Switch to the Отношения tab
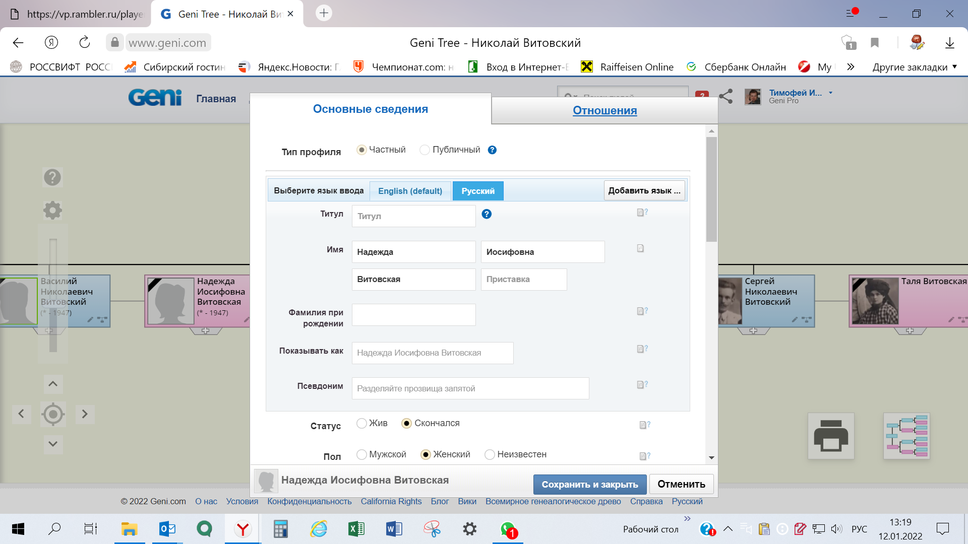968x544 pixels. (x=604, y=110)
